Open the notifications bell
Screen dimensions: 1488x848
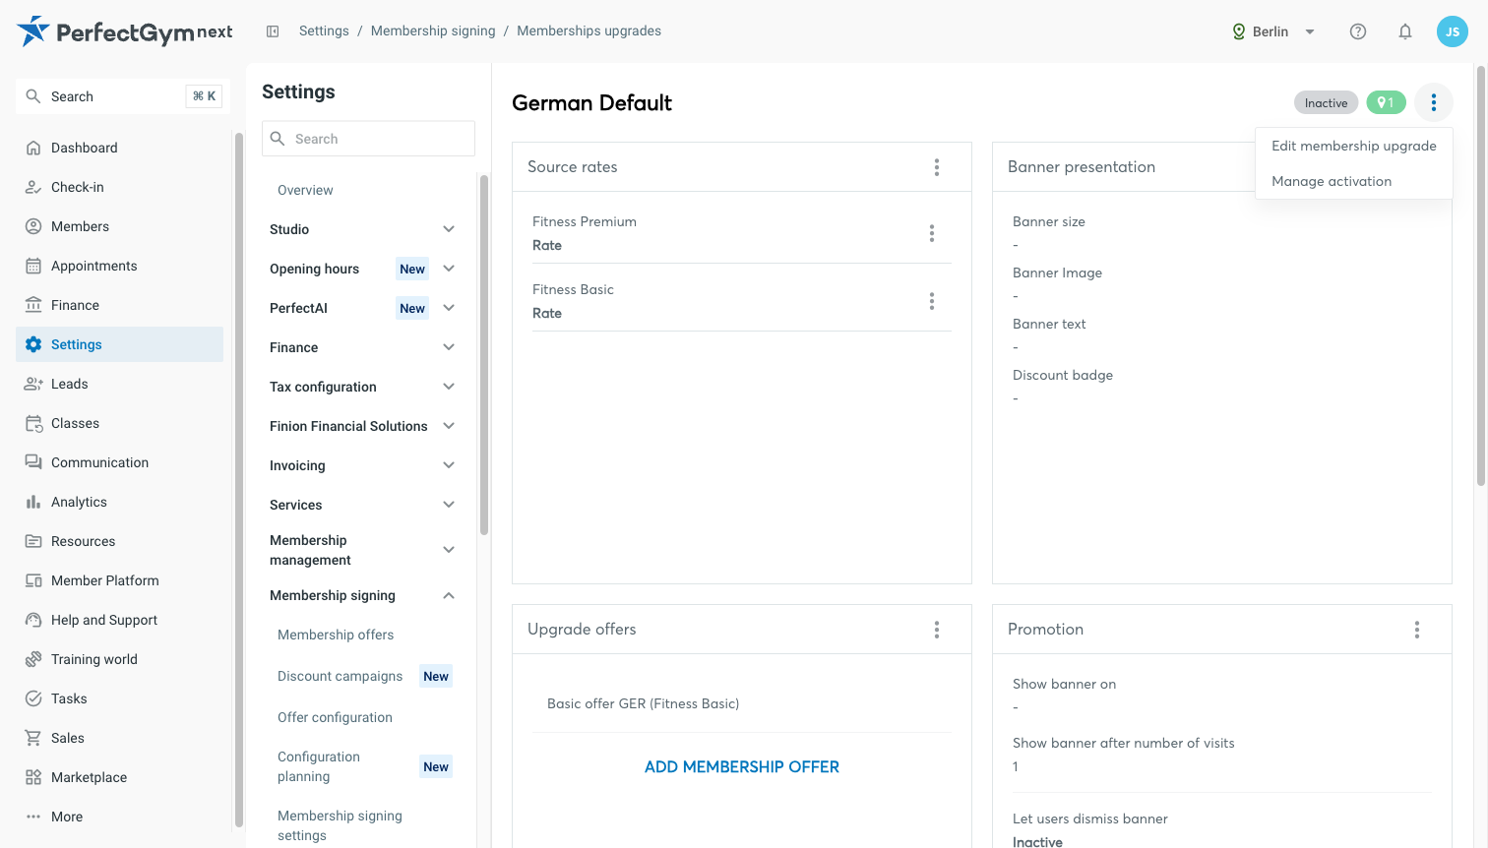1405,31
